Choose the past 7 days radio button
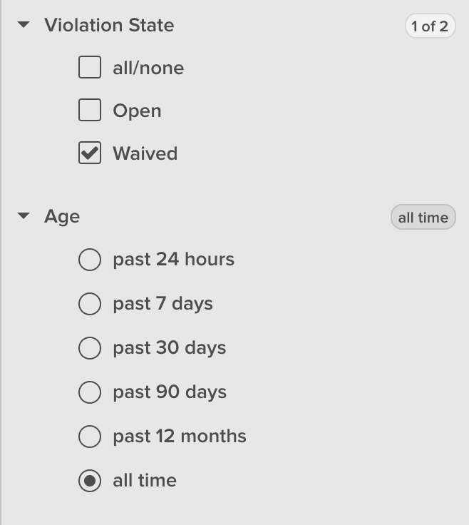The height and width of the screenshot is (525, 469). [90, 304]
